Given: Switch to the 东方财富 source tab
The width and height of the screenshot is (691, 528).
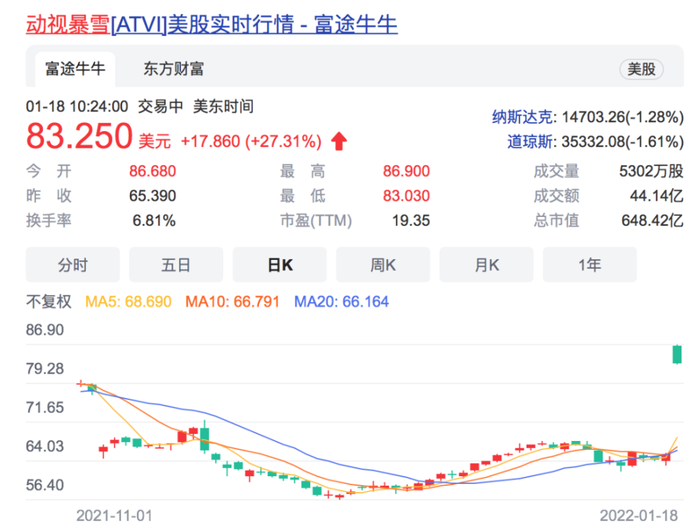Looking at the screenshot, I should coord(173,69).
